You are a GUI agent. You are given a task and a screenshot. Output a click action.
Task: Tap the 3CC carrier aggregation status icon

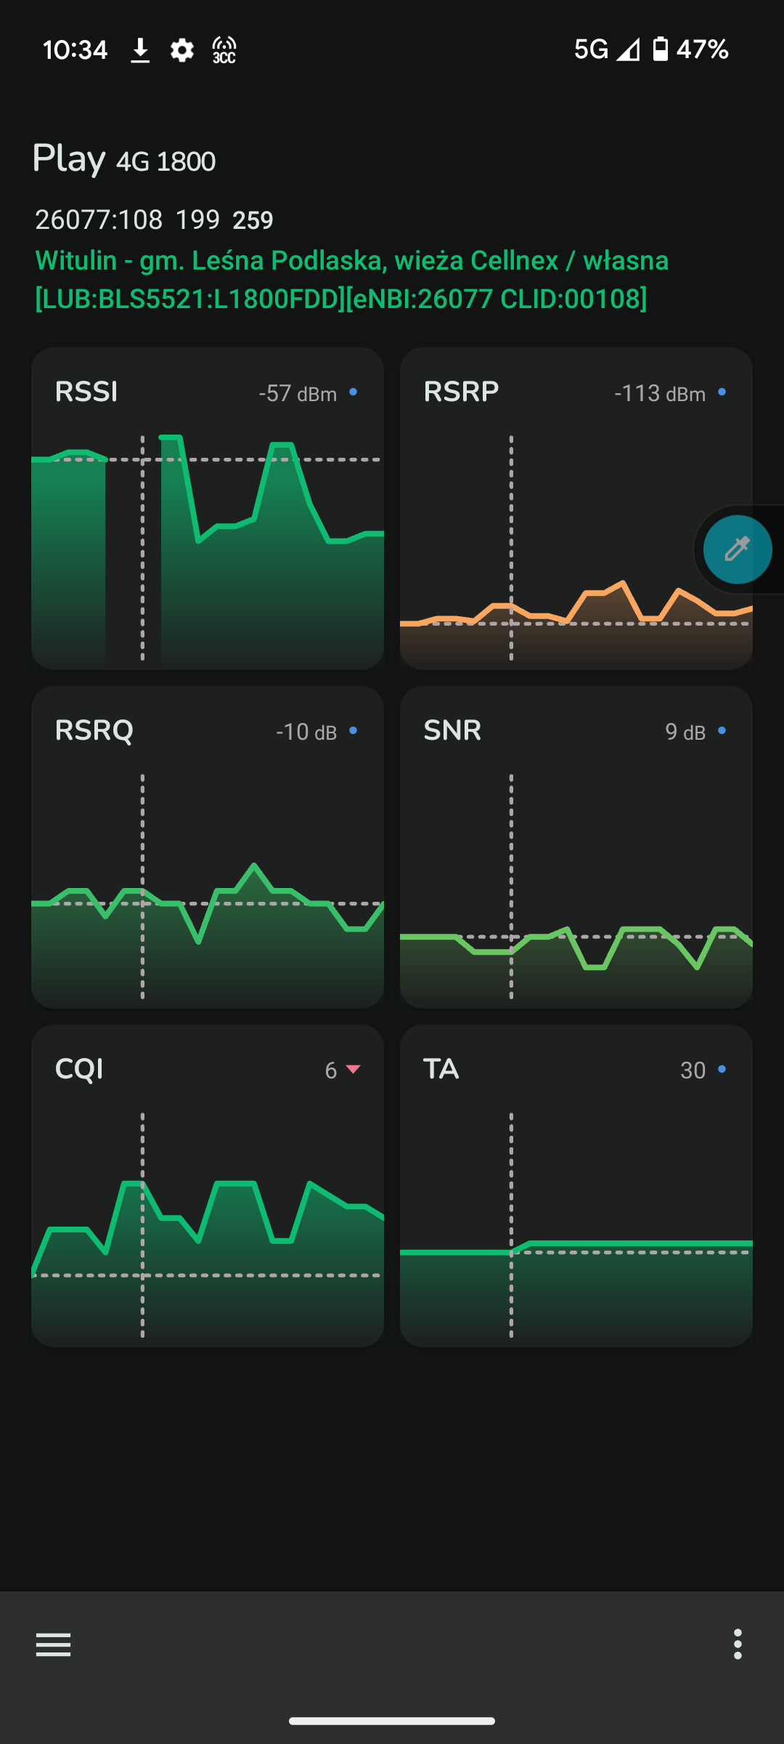pos(224,50)
